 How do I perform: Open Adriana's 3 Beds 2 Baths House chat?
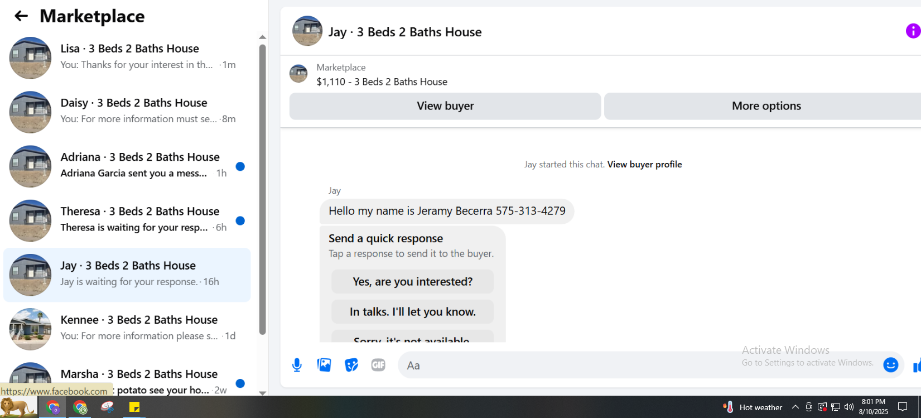127,166
